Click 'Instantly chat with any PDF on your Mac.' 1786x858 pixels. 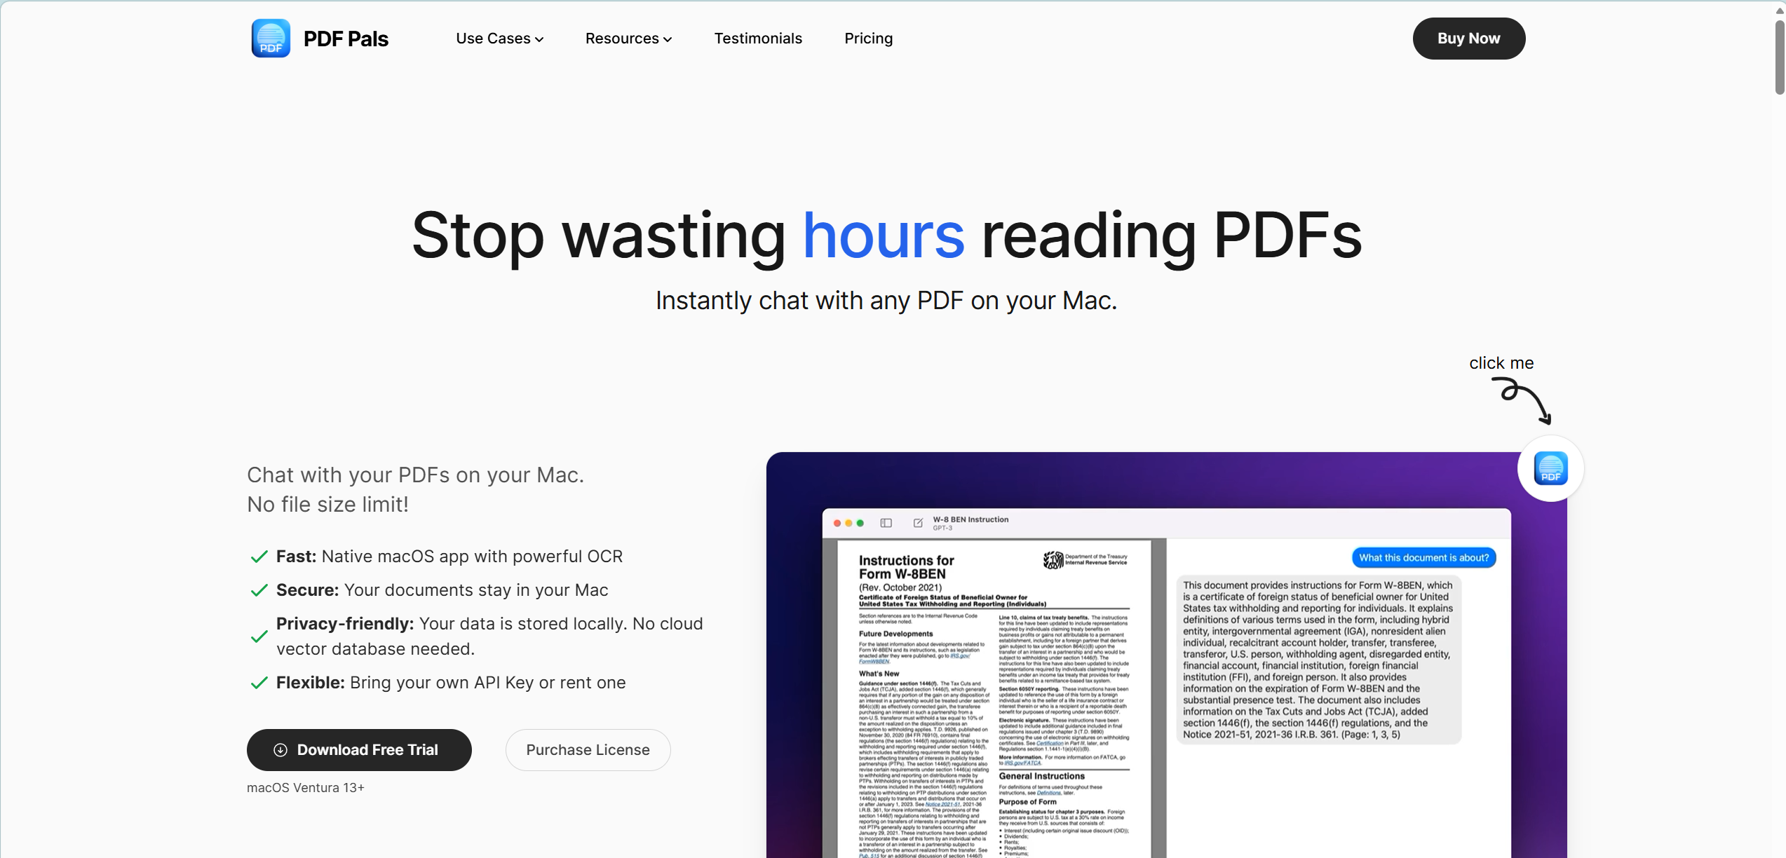coord(886,301)
